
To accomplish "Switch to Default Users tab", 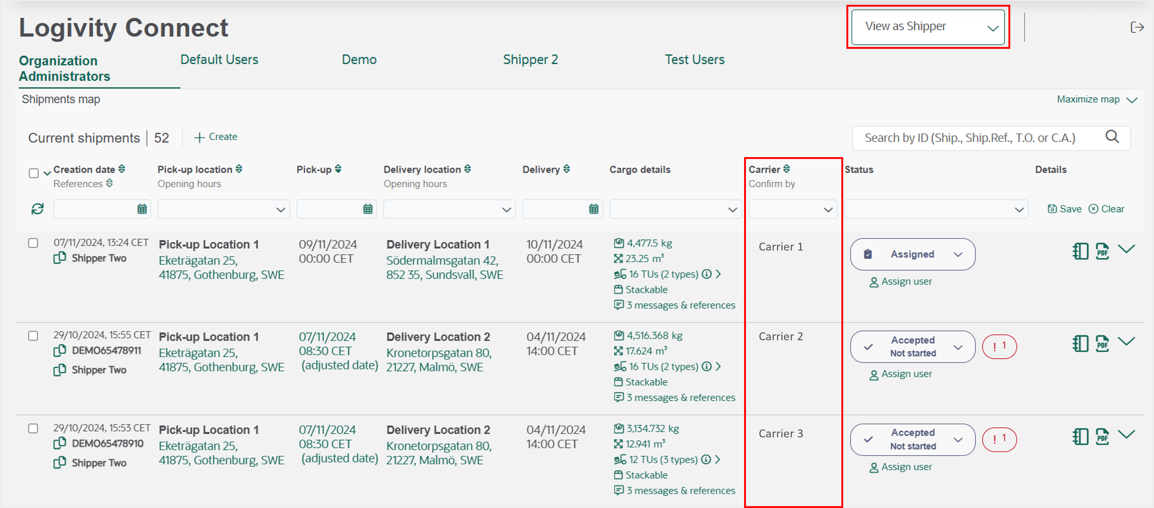I will tap(219, 59).
